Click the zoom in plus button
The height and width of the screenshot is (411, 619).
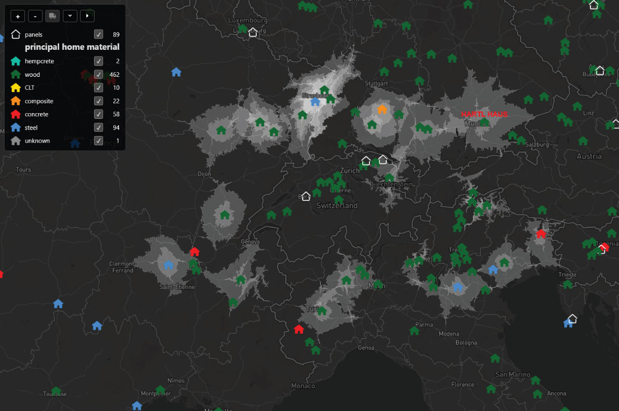[x=18, y=16]
